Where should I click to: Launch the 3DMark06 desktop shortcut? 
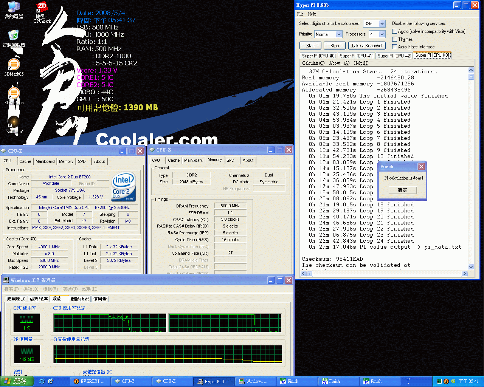(14, 96)
